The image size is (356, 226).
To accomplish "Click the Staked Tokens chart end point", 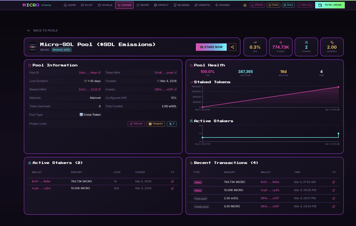I will (x=338, y=87).
